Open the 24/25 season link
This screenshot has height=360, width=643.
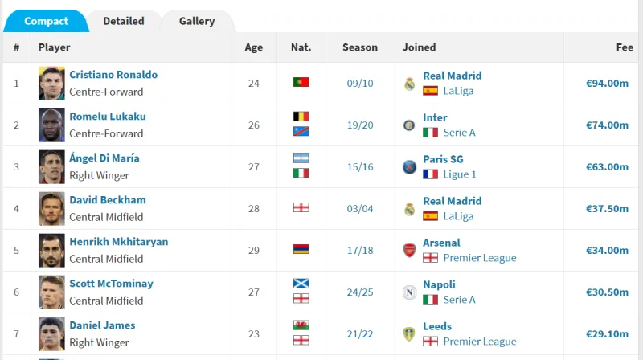[x=360, y=292]
